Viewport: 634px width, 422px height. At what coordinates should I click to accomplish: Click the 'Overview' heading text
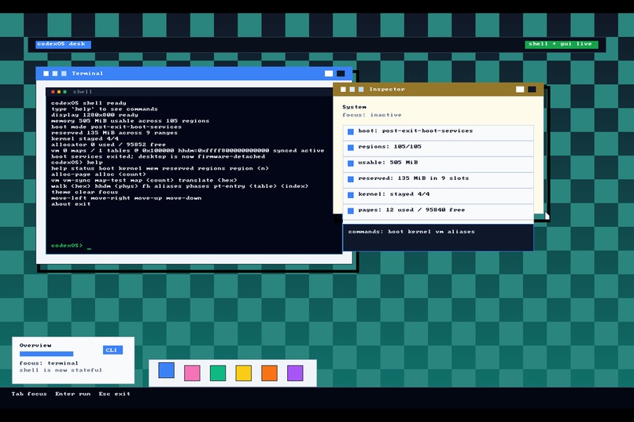click(35, 345)
